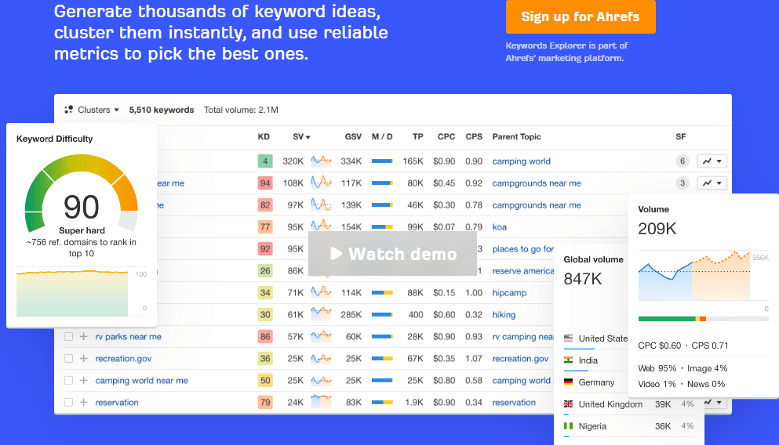This screenshot has width=779, height=445.
Task: Click the TP column header
Action: click(x=418, y=136)
